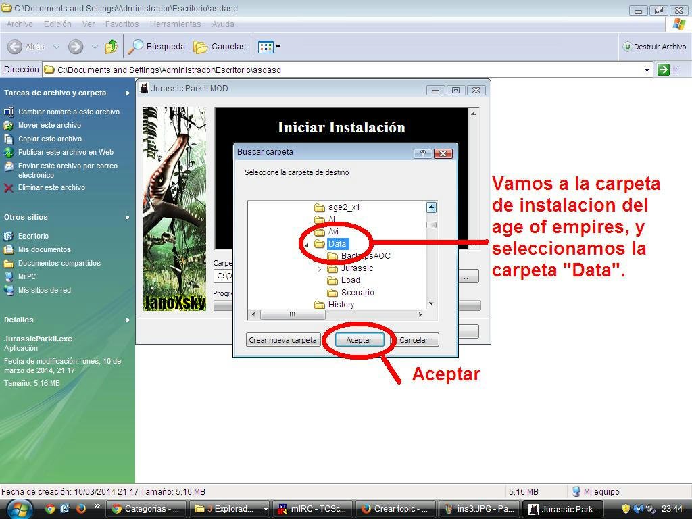Click the Aceptar button
The image size is (692, 519).
point(359,340)
